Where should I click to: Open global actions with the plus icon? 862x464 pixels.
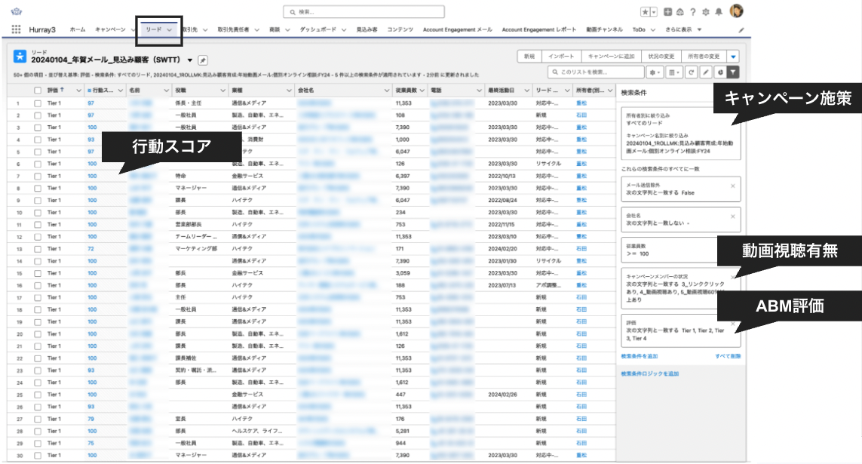pyautogui.click(x=667, y=11)
